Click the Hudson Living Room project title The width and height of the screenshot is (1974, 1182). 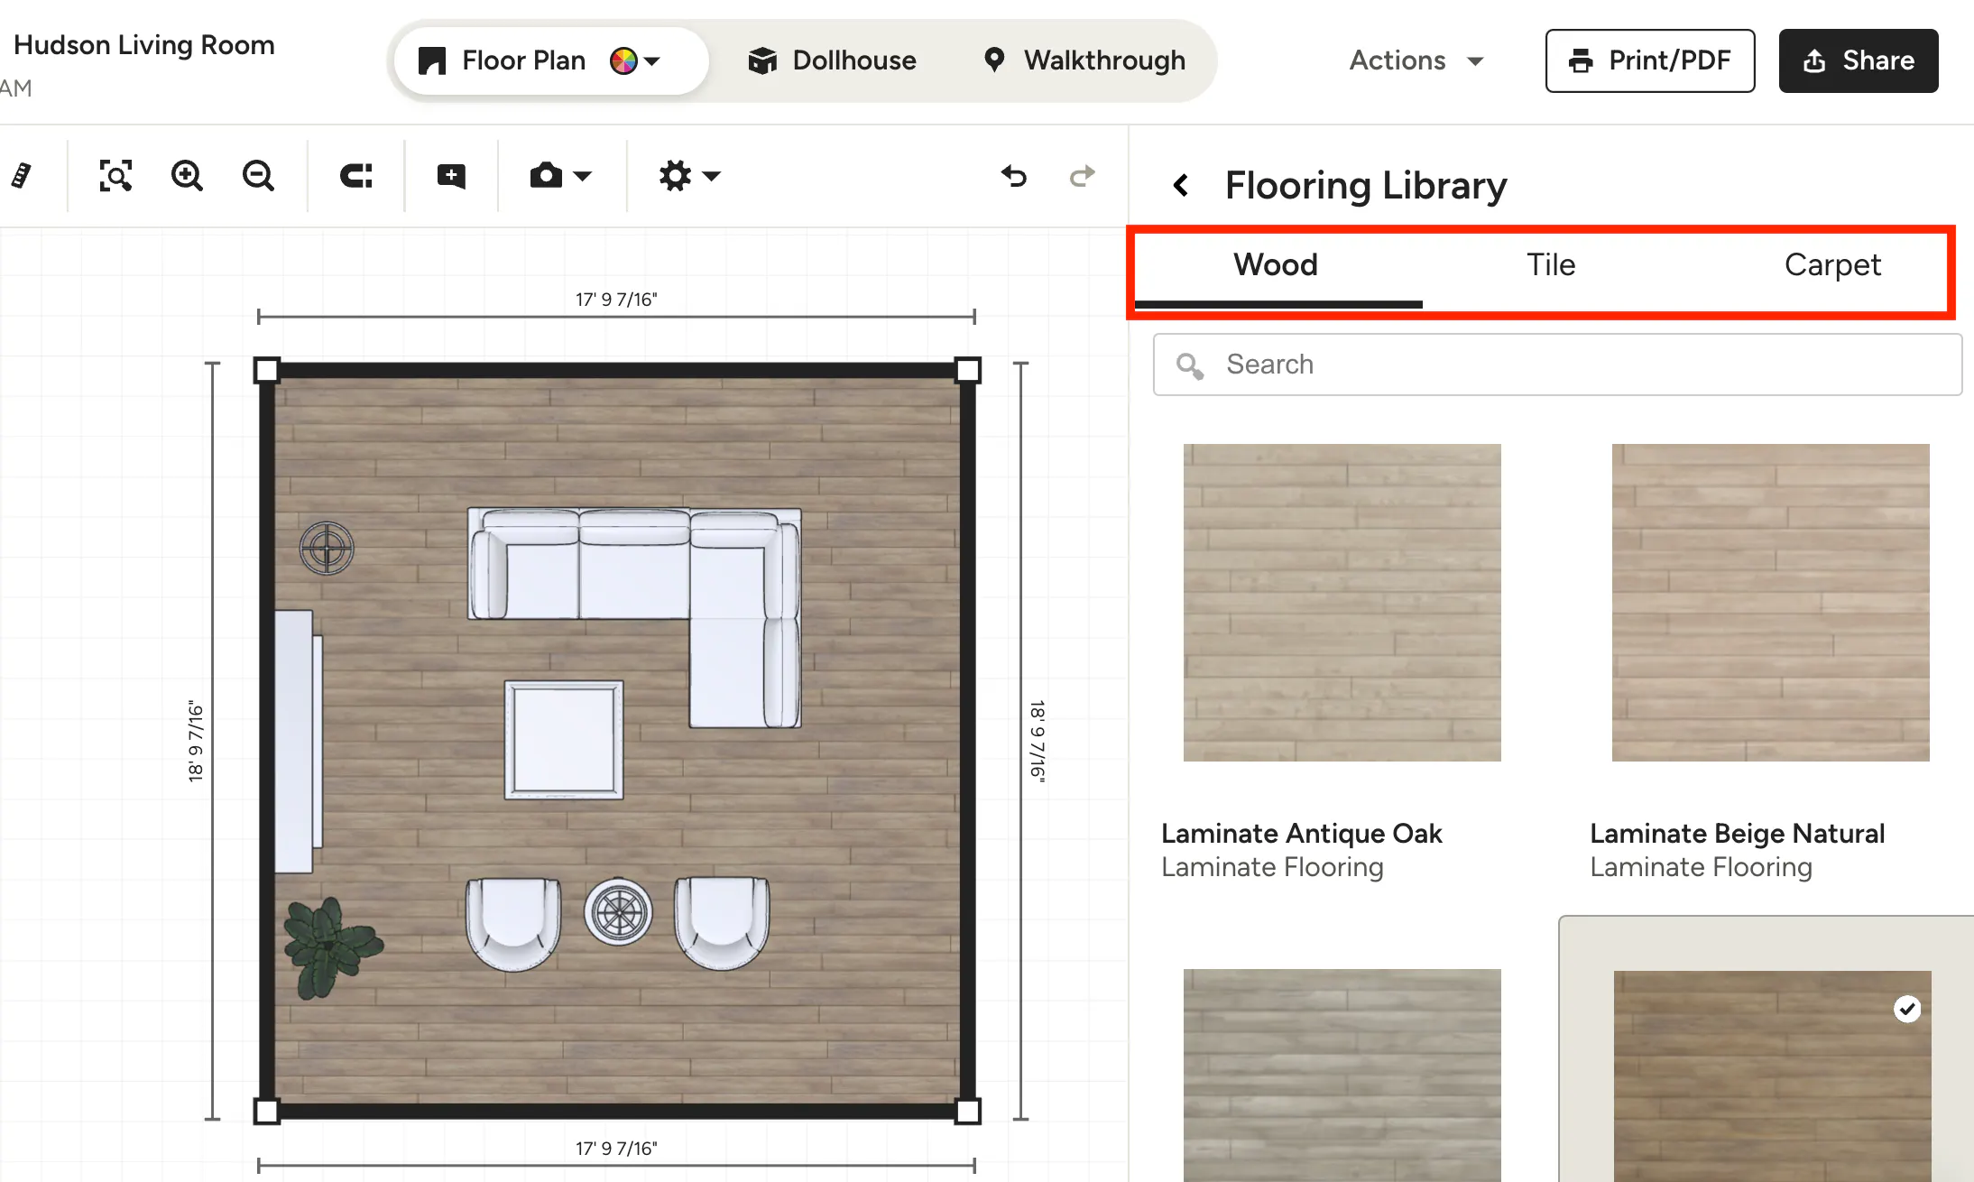(144, 45)
